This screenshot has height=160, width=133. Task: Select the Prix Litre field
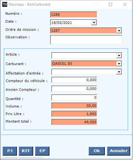tap(74, 114)
